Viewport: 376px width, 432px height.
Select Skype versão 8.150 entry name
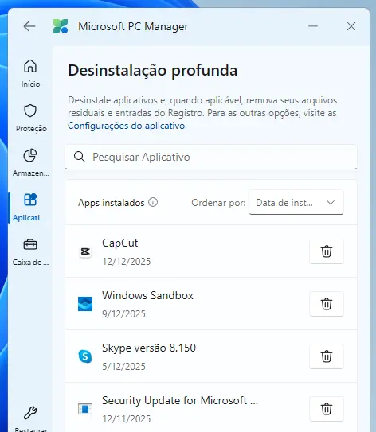pos(149,348)
